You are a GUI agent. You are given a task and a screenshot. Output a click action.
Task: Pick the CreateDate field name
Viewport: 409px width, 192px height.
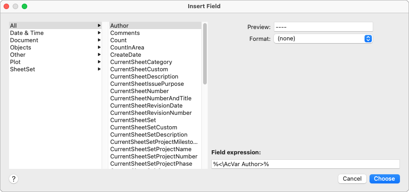126,54
